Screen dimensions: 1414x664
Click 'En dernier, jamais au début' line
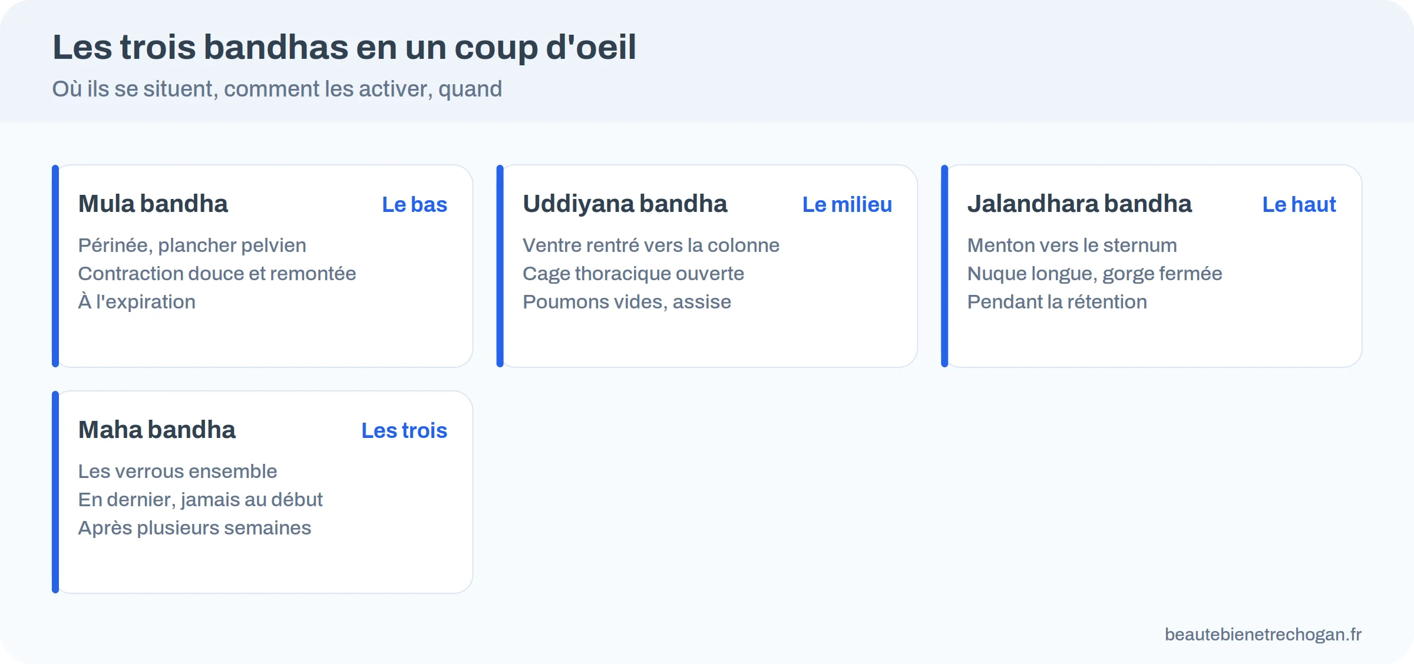[200, 499]
